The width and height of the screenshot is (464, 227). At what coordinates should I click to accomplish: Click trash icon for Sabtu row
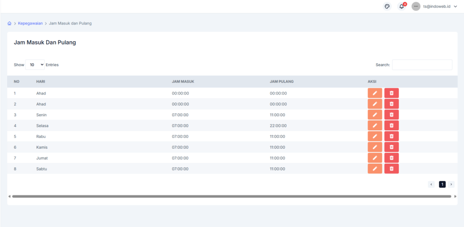point(391,169)
